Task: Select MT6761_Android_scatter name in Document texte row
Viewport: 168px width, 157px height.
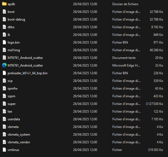Action: point(25,58)
